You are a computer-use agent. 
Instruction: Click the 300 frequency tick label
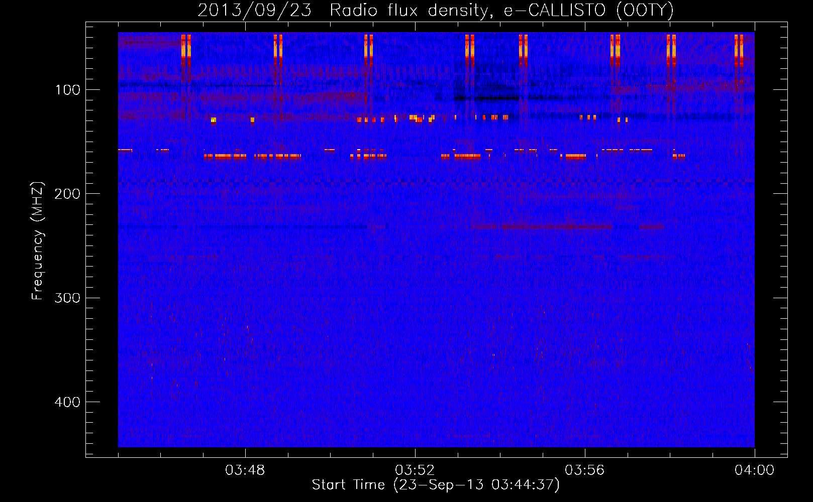[67, 298]
